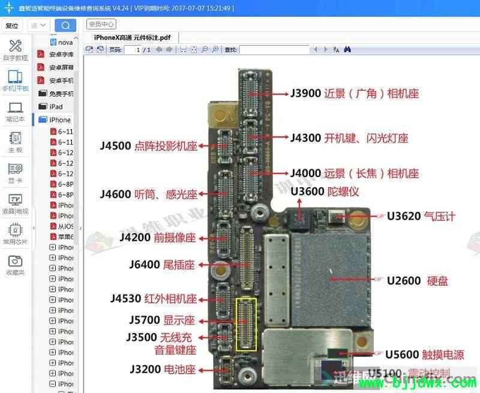Open the 免费手机 folder

[x=56, y=94]
